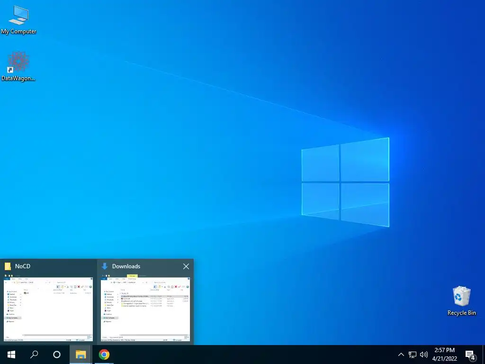Open the clock showing 2:57 PM
Screen dimensions: 485x364
444,355
